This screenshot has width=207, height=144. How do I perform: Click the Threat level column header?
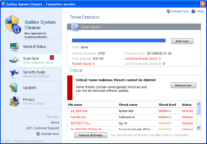(x=167, y=105)
